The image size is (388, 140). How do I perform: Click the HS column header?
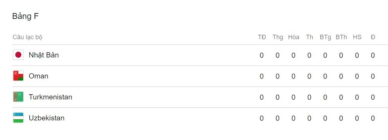(357, 37)
